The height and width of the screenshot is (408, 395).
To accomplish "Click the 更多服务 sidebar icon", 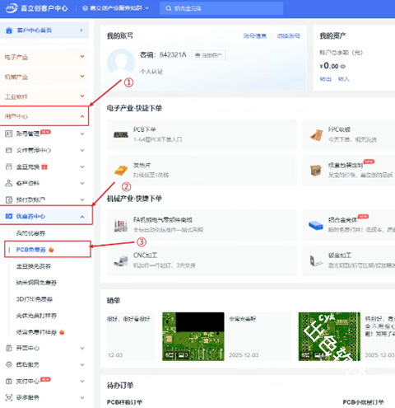I will [x=9, y=397].
